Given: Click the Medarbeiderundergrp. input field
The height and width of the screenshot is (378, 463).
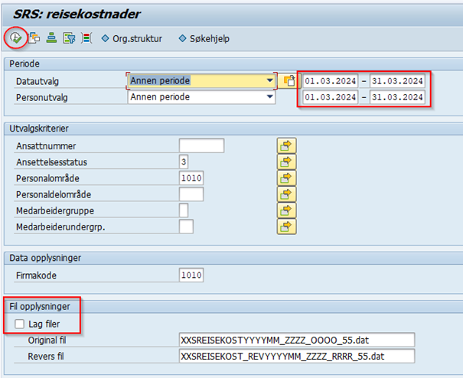Looking at the screenshot, I should point(186,226).
